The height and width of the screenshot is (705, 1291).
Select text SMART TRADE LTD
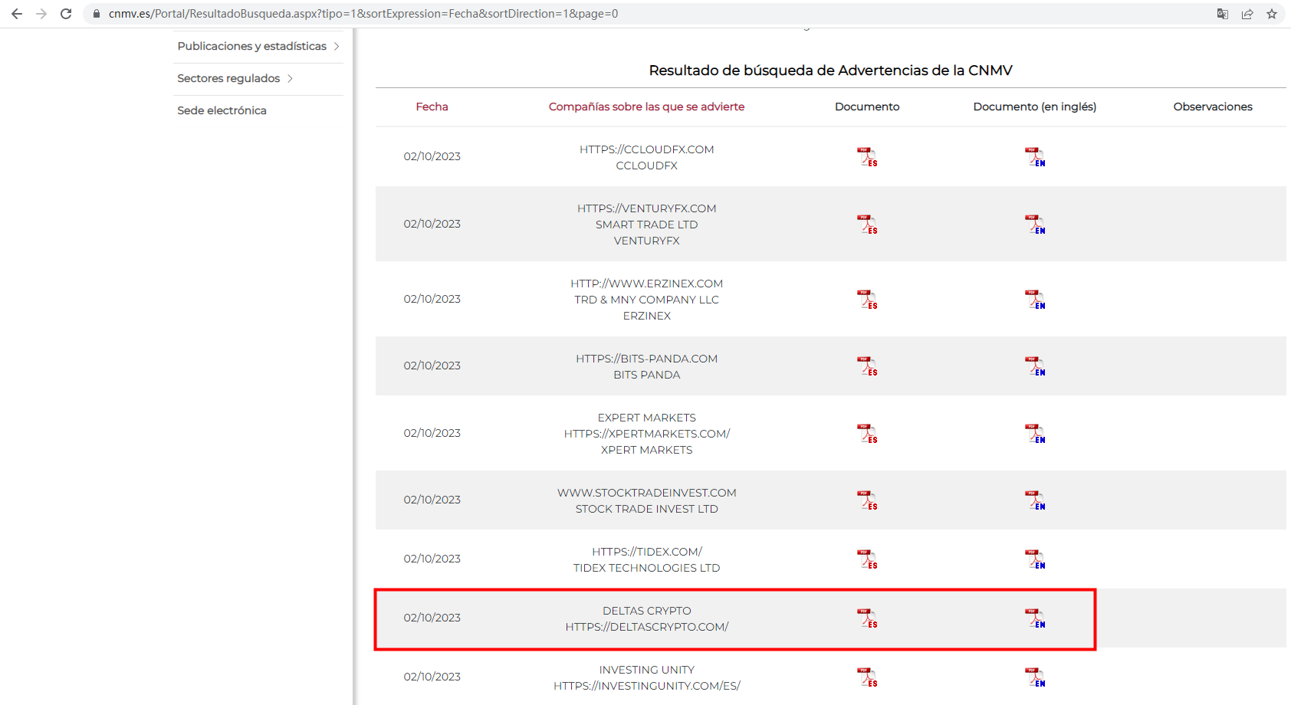click(x=647, y=225)
